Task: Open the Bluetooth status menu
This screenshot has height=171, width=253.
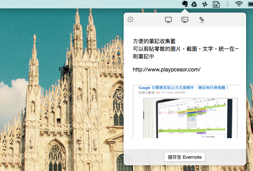Action: click(227, 4)
